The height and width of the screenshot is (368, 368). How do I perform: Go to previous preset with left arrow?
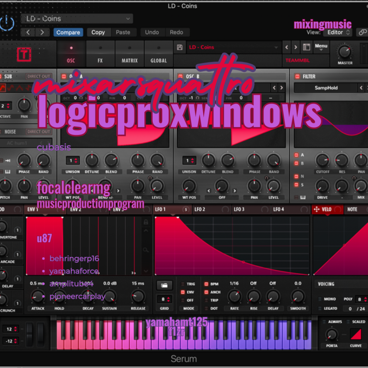28,32
